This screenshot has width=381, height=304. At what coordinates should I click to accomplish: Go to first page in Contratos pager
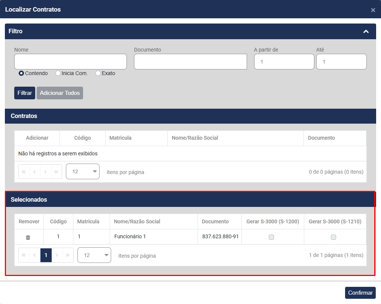coord(24,172)
